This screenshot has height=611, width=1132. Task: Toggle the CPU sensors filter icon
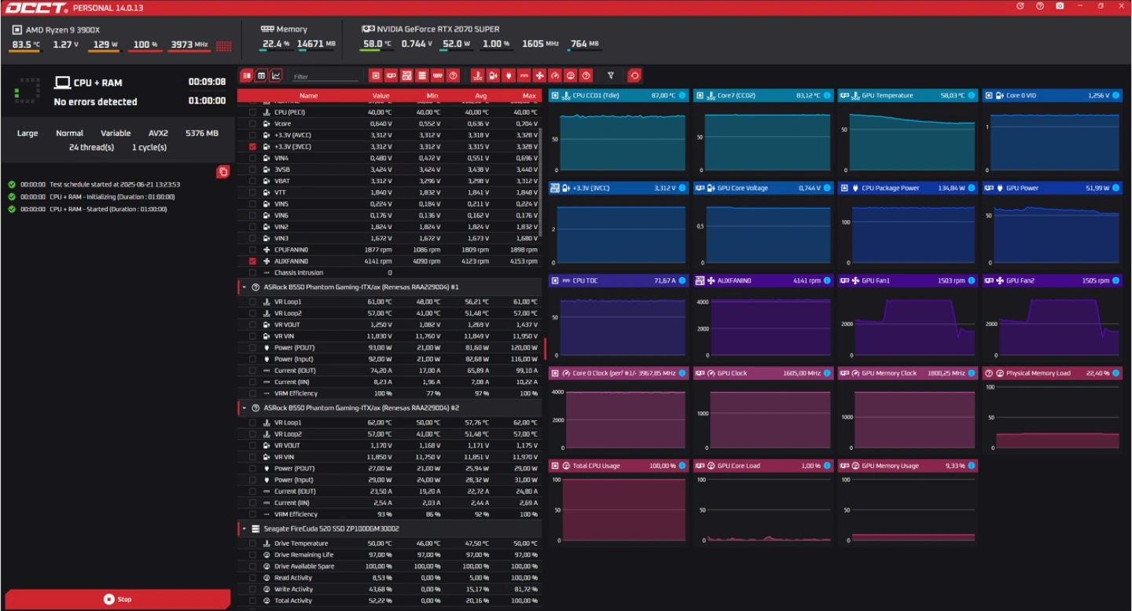coord(376,75)
